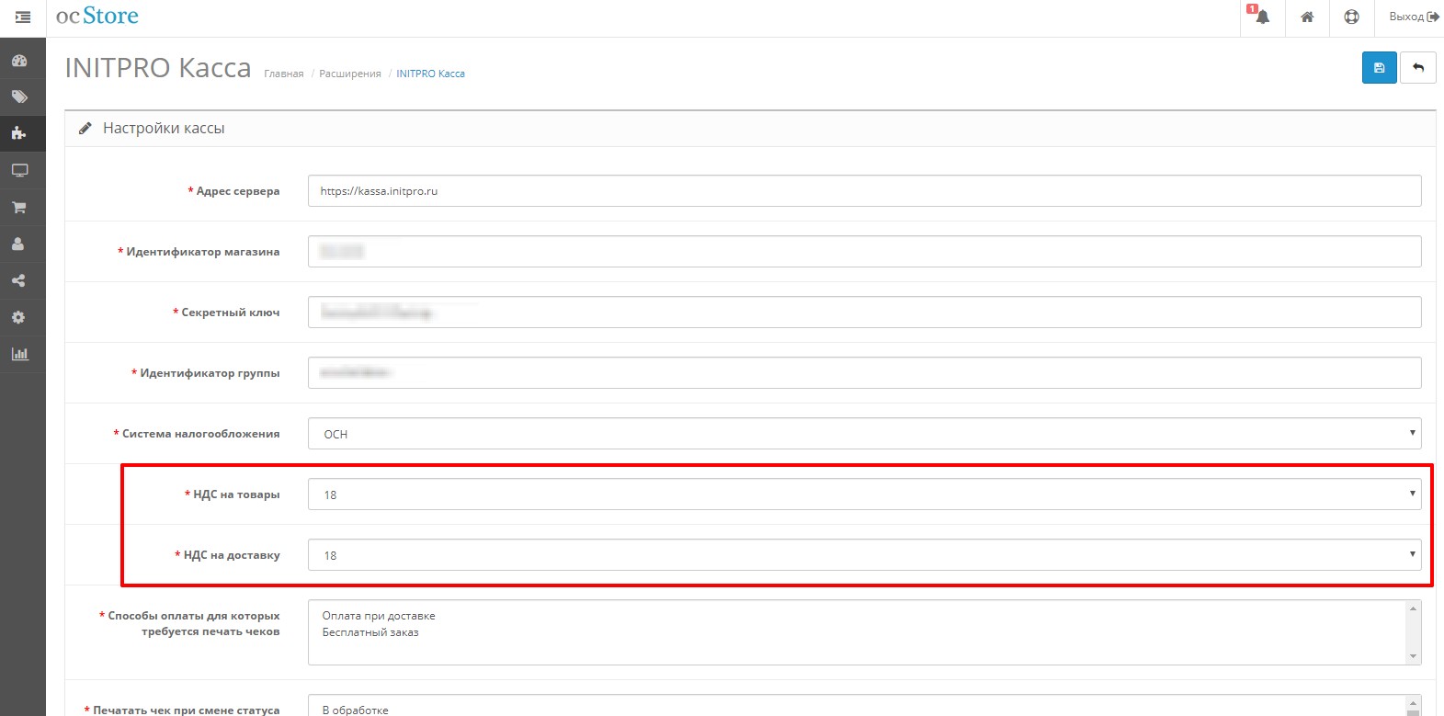The width and height of the screenshot is (1444, 716).
Task: Open the catalog tag sidebar icon
Action: point(19,97)
